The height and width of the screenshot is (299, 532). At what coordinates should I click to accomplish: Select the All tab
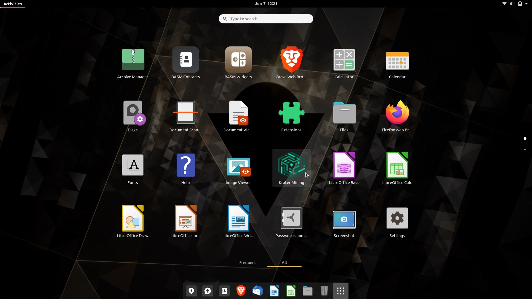point(284,262)
